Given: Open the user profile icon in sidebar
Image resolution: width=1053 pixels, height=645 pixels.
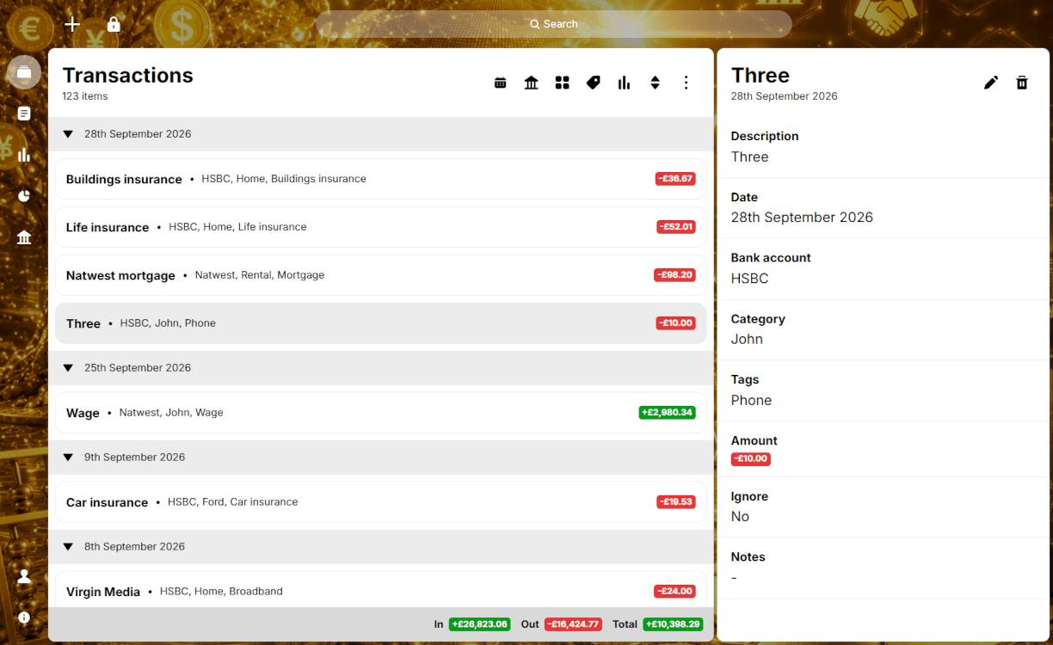Looking at the screenshot, I should (x=24, y=576).
